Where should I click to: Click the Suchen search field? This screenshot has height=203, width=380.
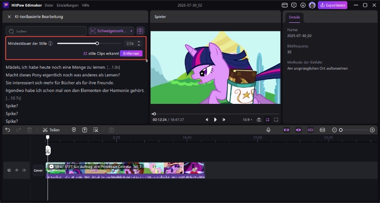click(46, 31)
